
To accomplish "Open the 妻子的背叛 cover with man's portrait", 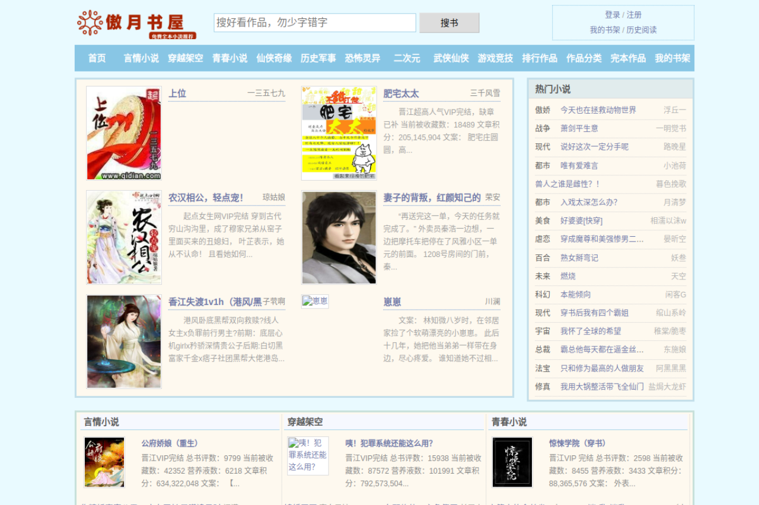I will point(339,237).
